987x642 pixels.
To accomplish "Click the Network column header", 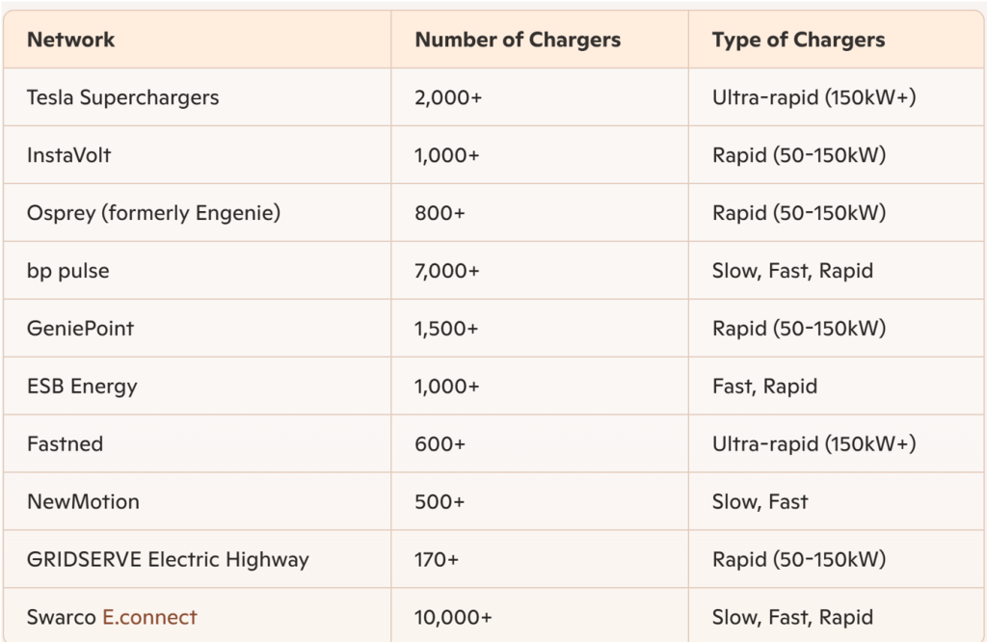I will click(71, 40).
